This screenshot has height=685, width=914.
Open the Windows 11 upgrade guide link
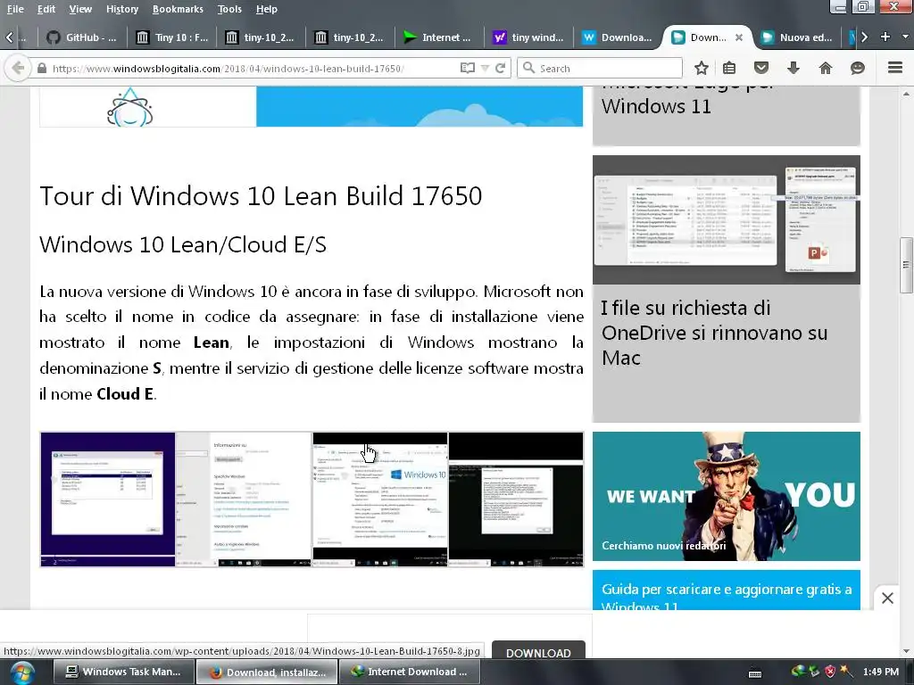(x=727, y=597)
